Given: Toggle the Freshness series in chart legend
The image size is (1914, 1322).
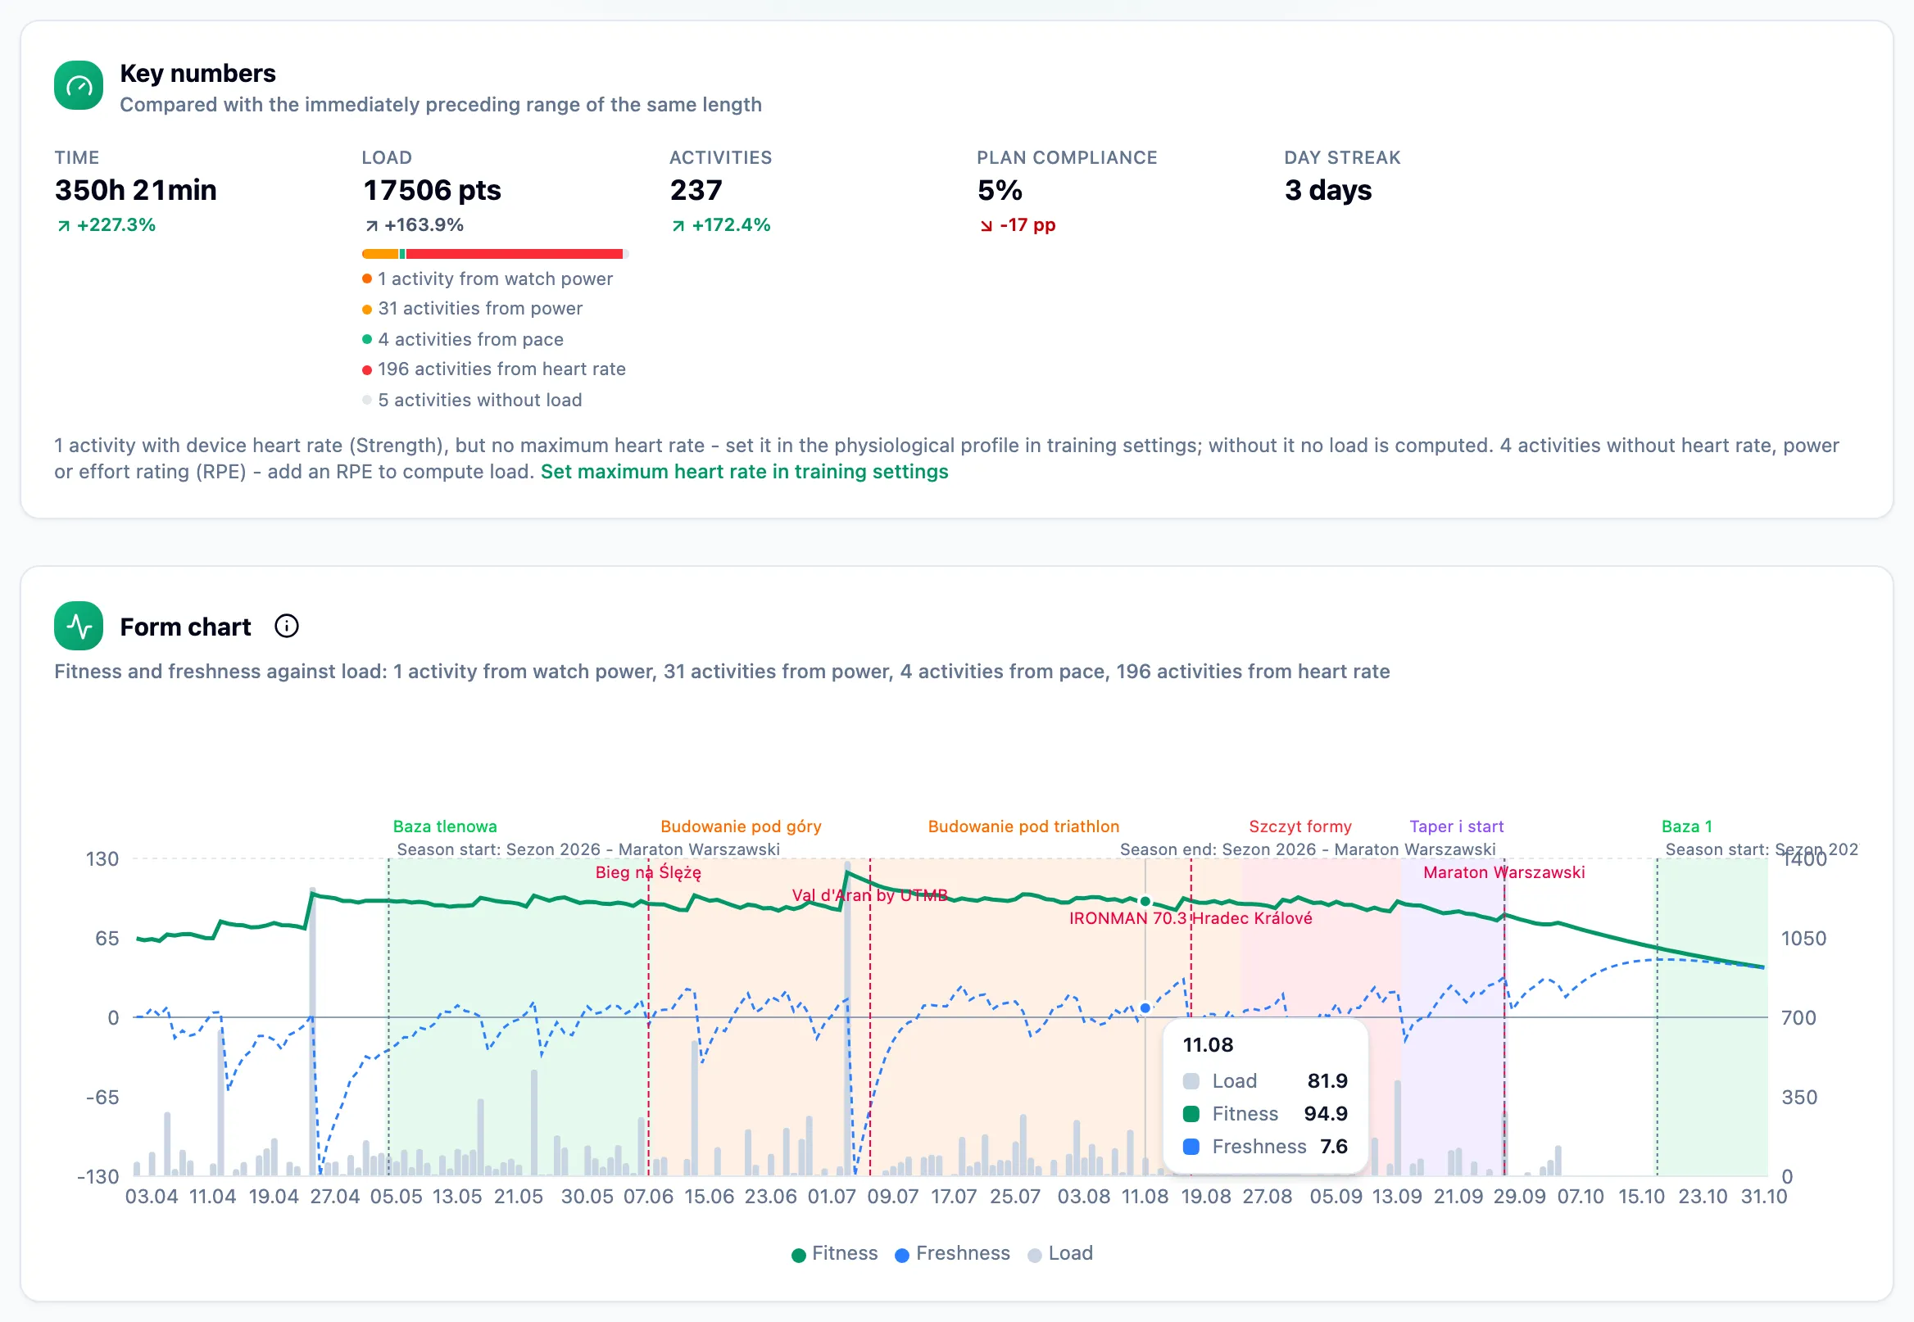Looking at the screenshot, I should point(953,1253).
